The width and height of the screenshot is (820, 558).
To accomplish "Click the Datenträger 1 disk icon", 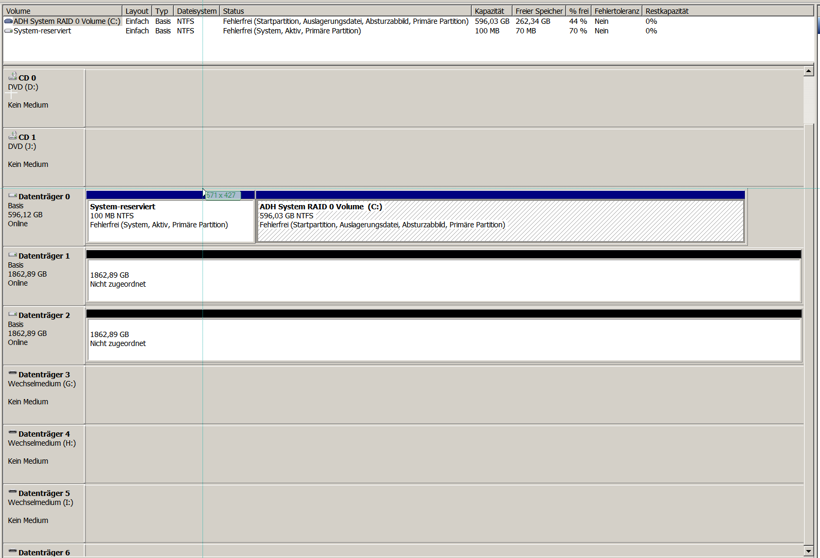I will [x=13, y=255].
